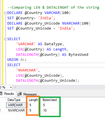Click the SET @Country= 'India' line
The height and width of the screenshot is (118, 105).
click(x=31, y=18)
